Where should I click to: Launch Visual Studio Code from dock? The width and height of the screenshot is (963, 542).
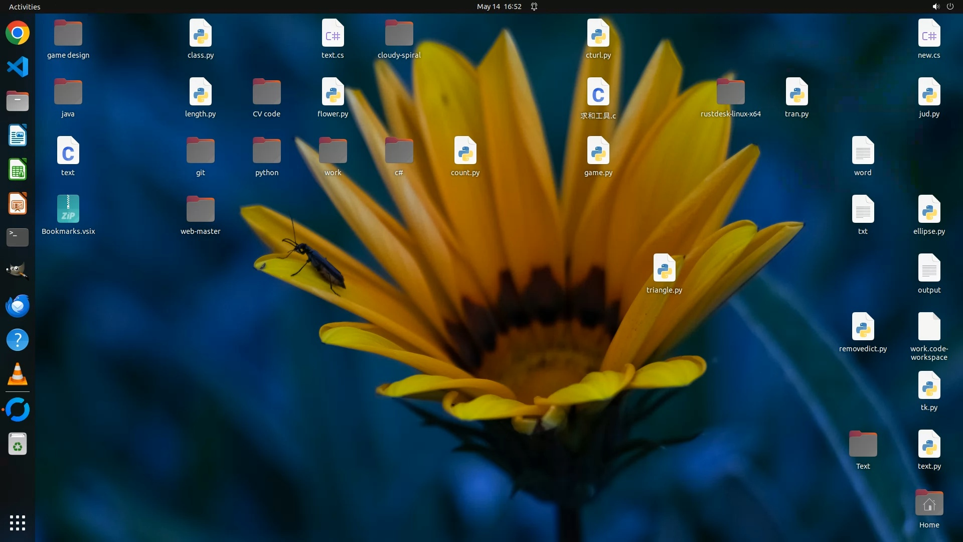tap(18, 67)
